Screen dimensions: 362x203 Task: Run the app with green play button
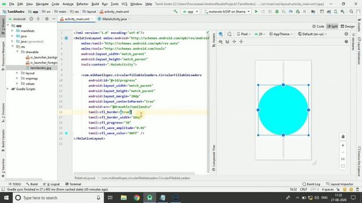pos(256,11)
